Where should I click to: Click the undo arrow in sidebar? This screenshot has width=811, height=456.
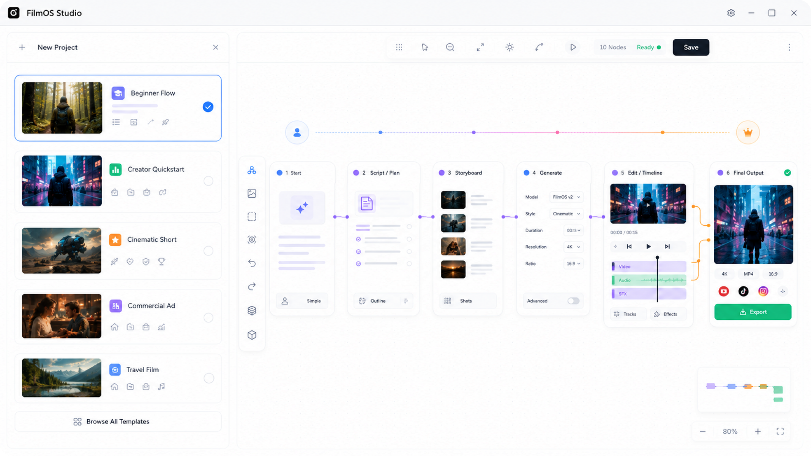pos(252,263)
